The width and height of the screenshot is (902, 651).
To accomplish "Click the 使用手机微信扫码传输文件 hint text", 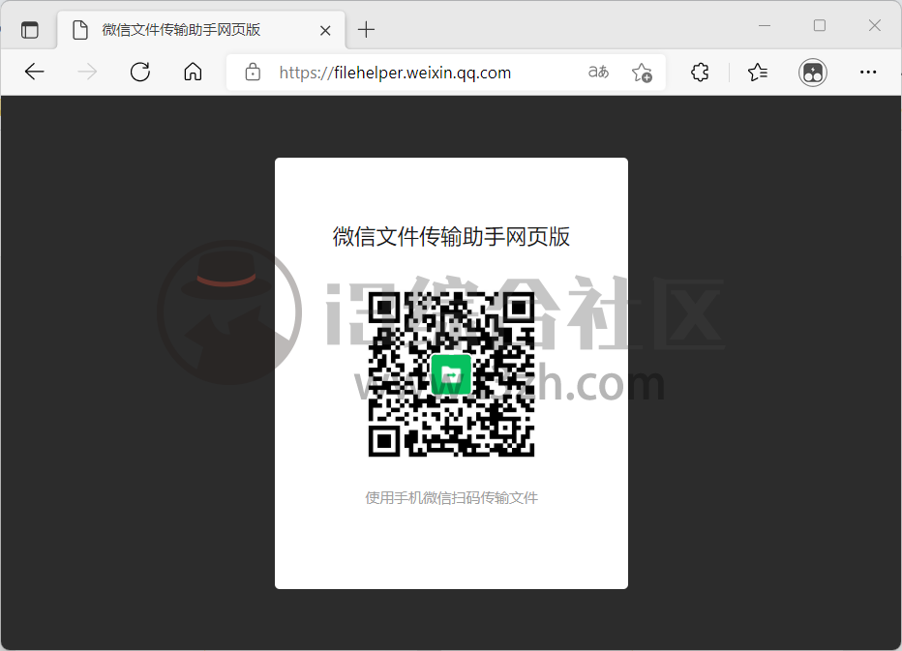I will click(452, 498).
